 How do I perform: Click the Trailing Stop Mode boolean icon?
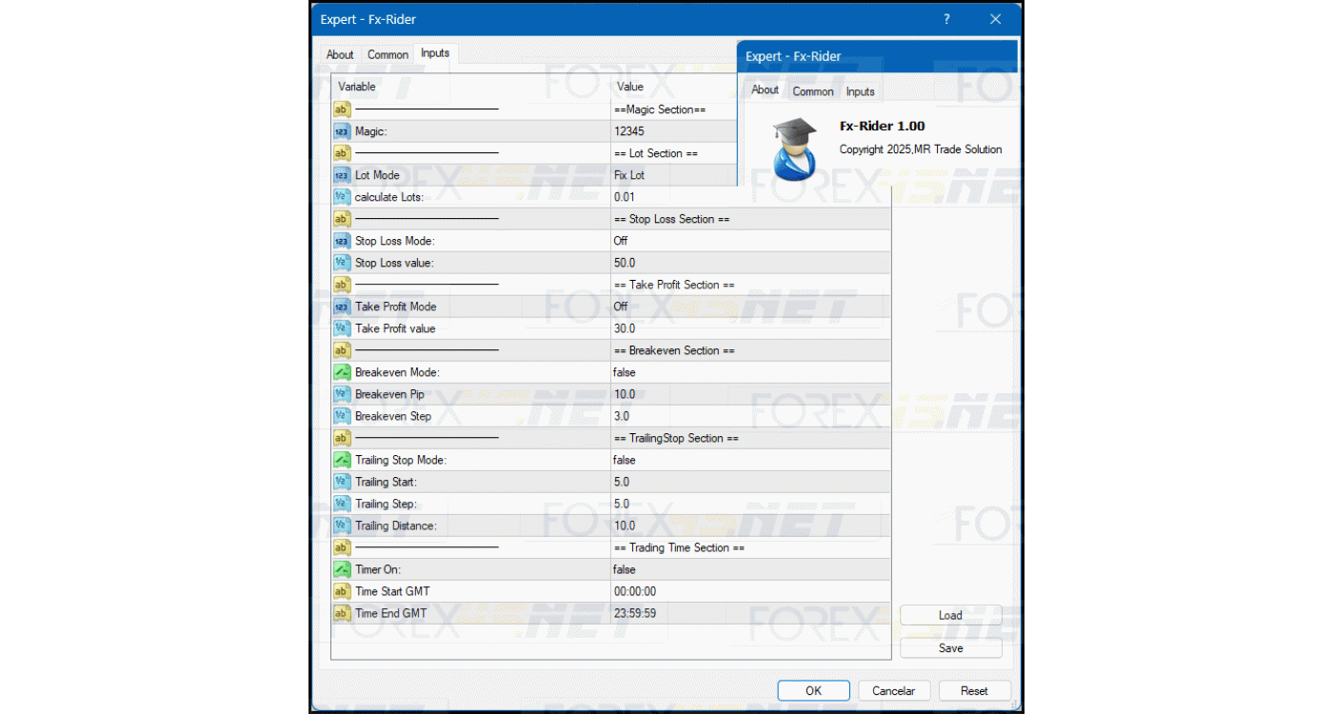[342, 460]
